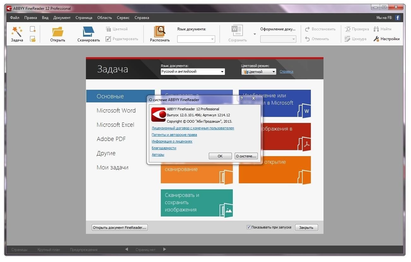Viewport: 411px width, 262px height.
Task: Open the Оформление документа combo box
Action: [278, 39]
